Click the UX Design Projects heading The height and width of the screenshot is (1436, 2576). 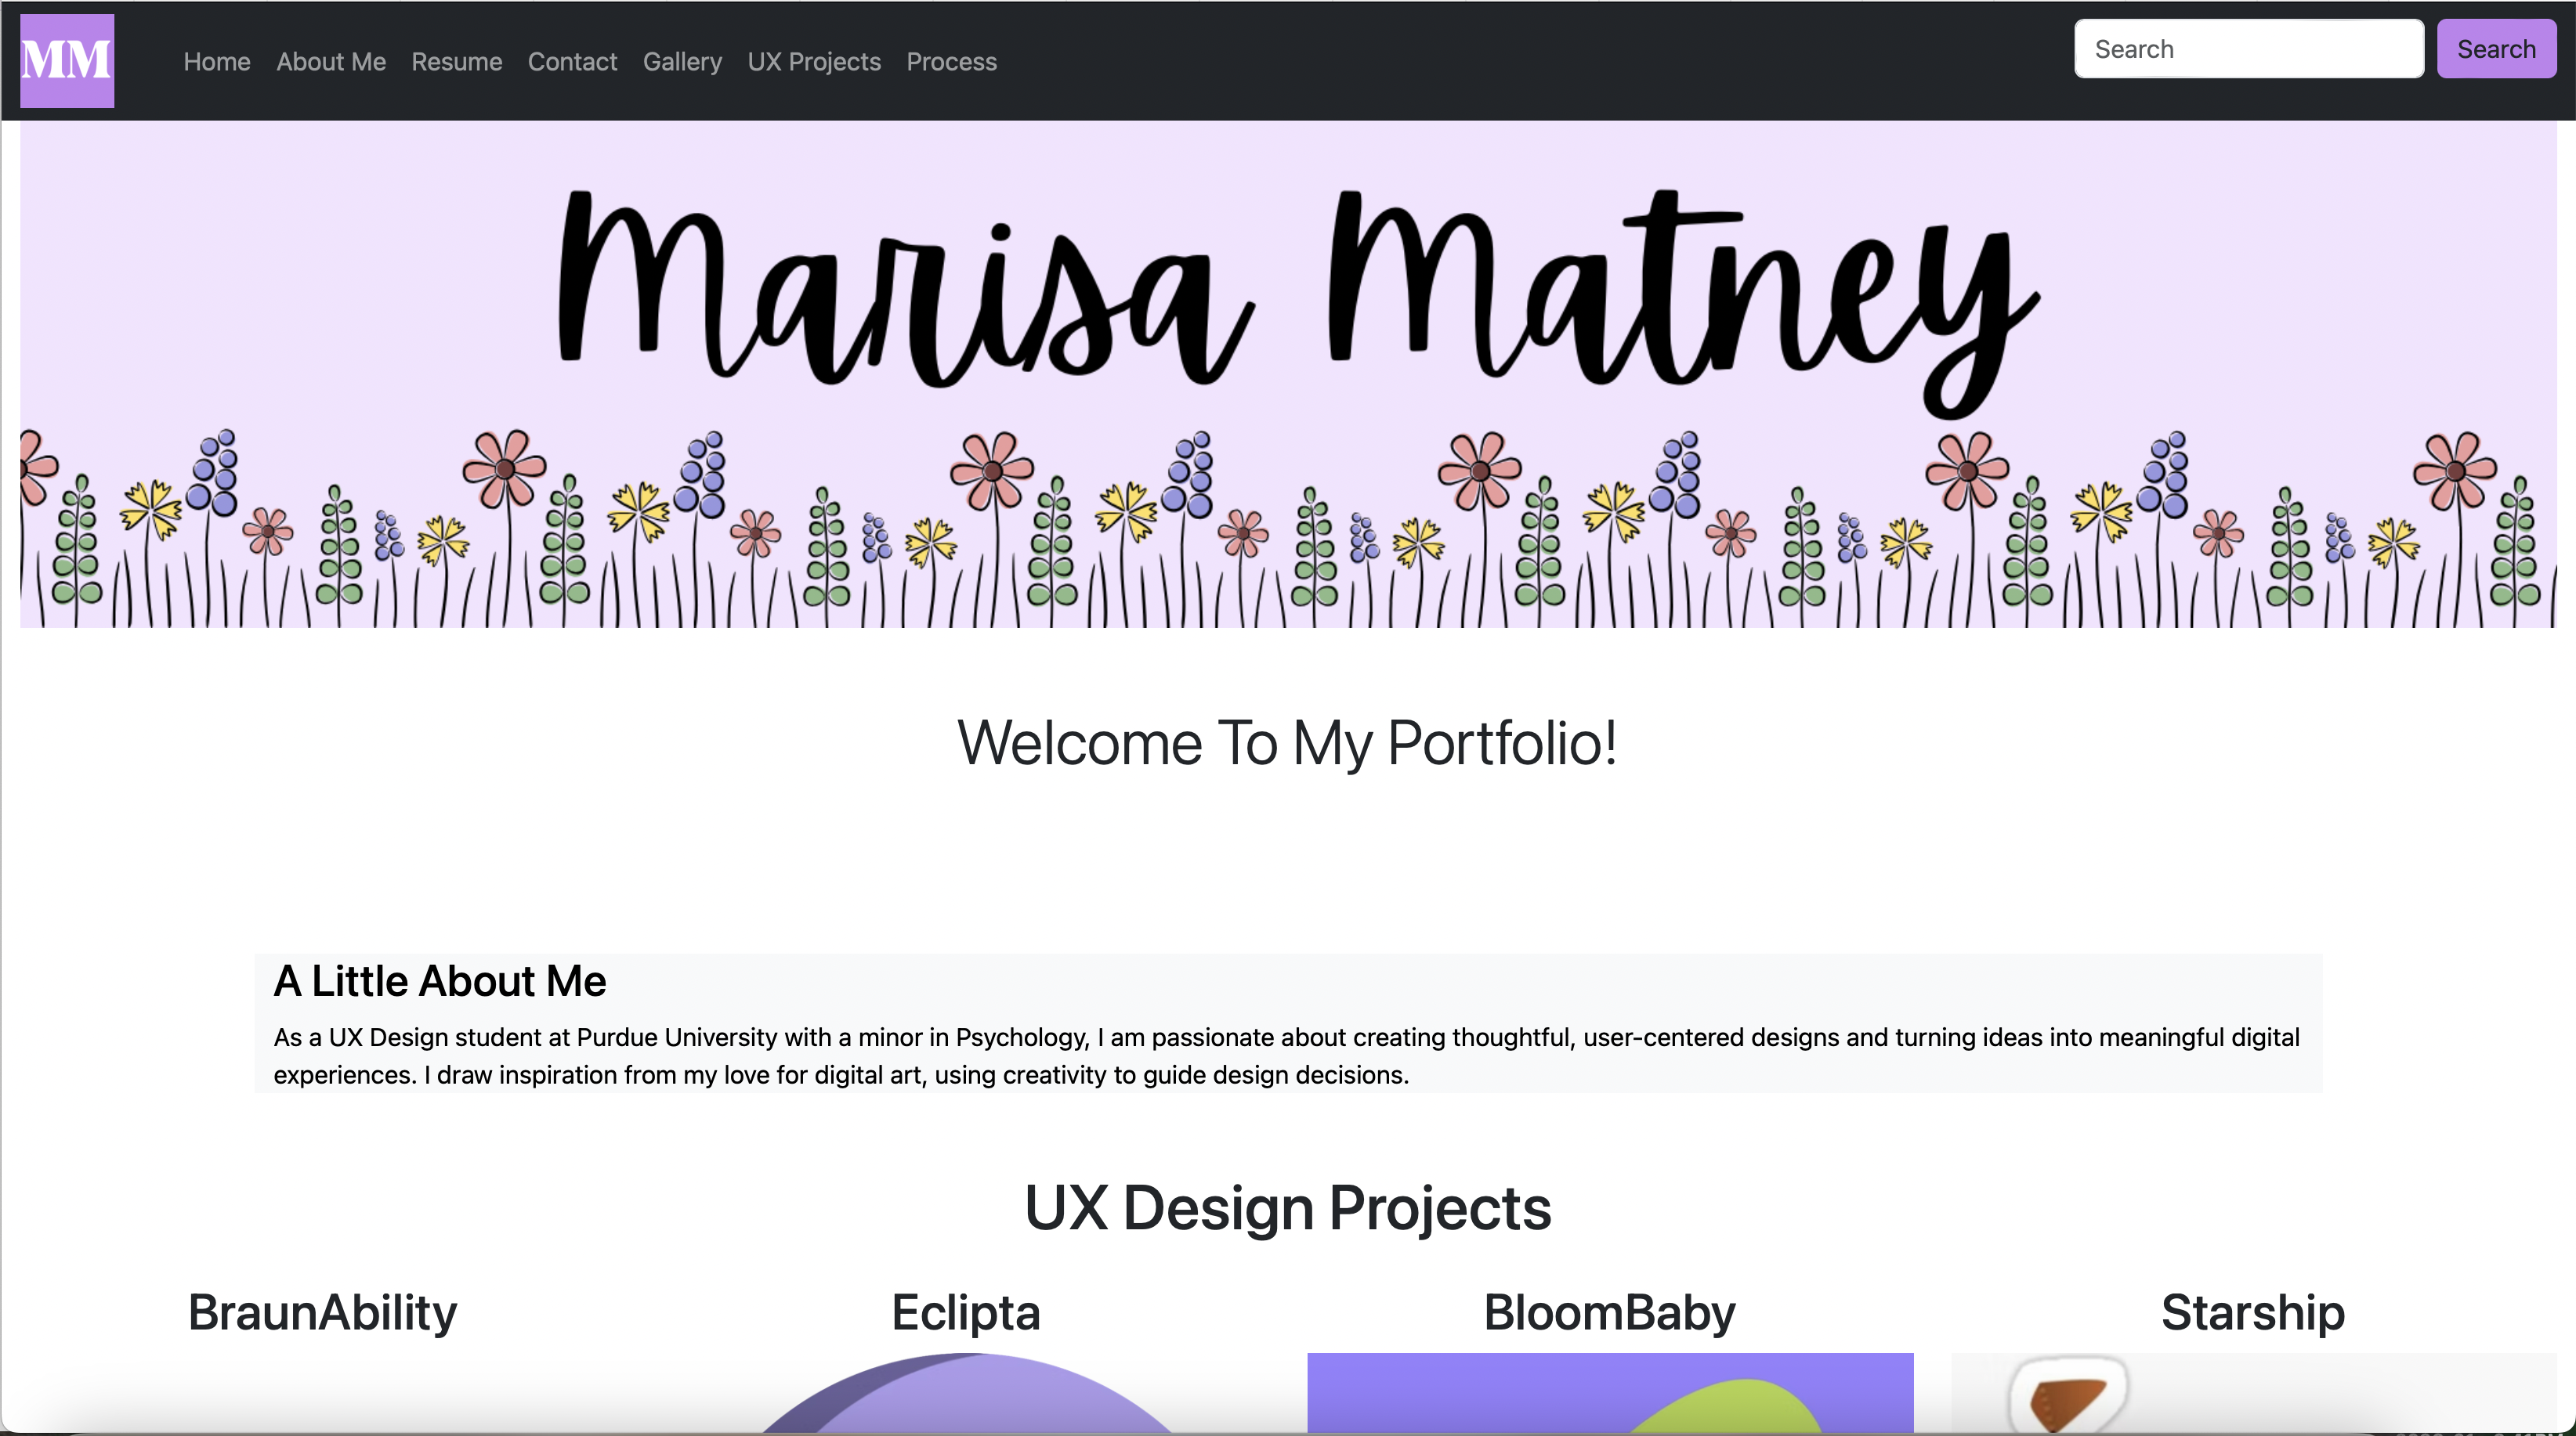1288,1207
